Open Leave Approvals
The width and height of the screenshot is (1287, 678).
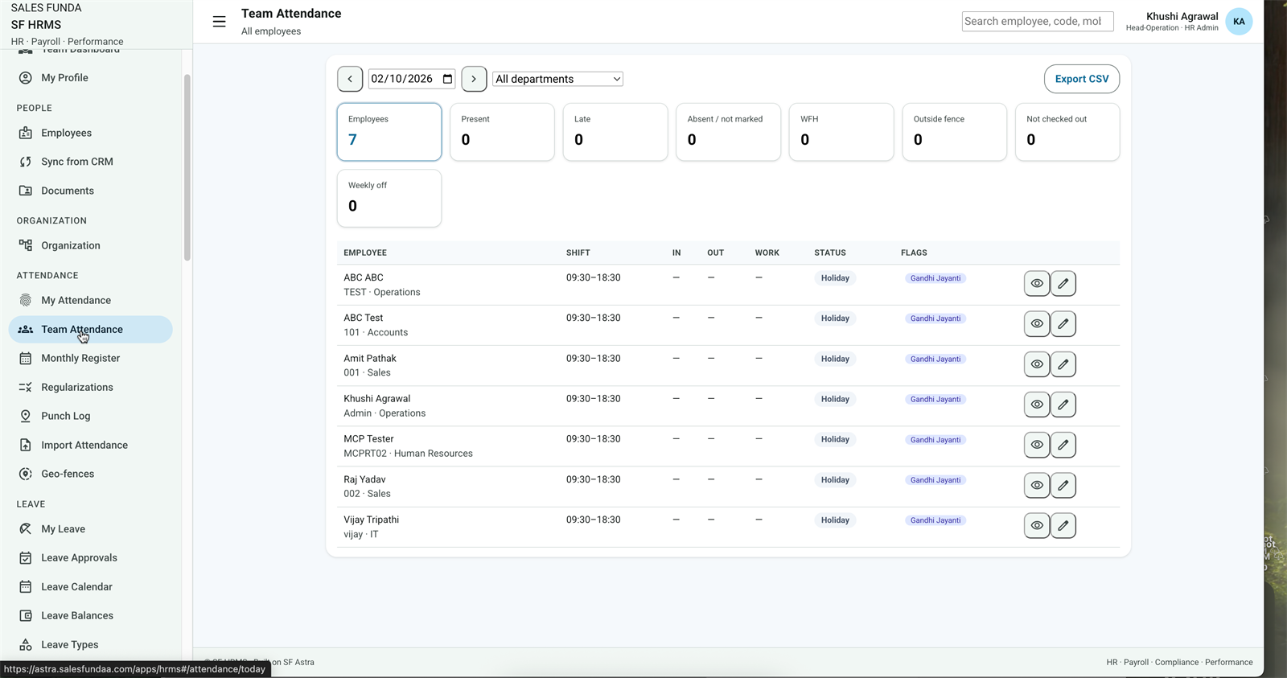click(x=91, y=557)
